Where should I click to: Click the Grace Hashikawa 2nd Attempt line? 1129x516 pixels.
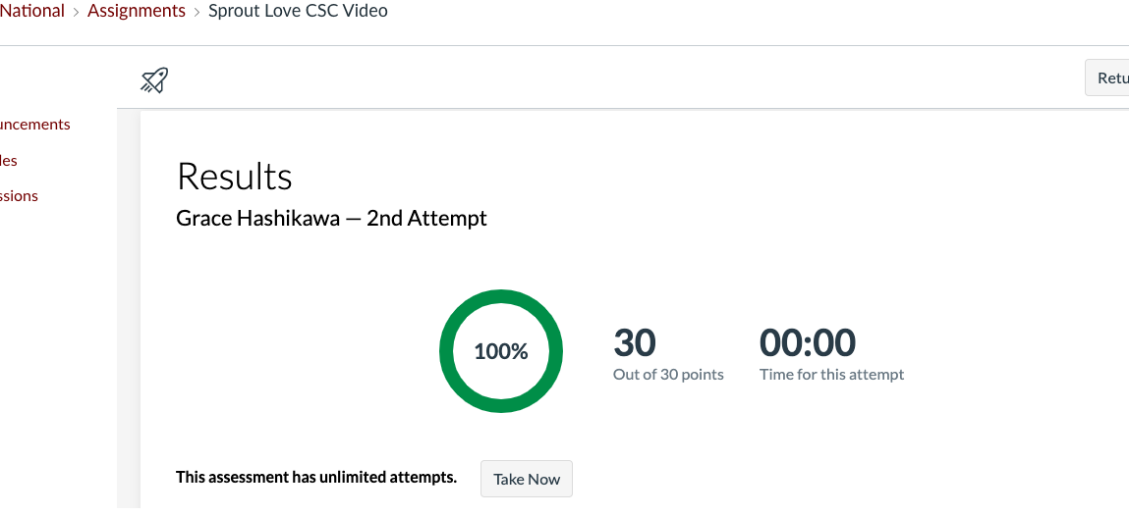[331, 218]
